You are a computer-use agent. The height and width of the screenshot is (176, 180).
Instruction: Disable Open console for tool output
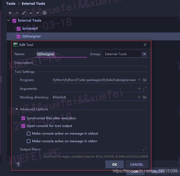tap(23, 126)
